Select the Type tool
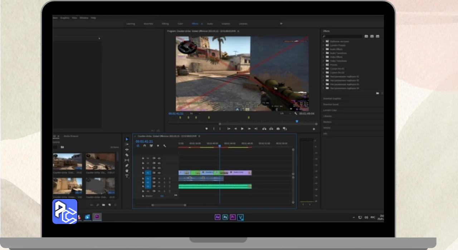Image resolution: width=458 pixels, height=250 pixels. pos(127,176)
